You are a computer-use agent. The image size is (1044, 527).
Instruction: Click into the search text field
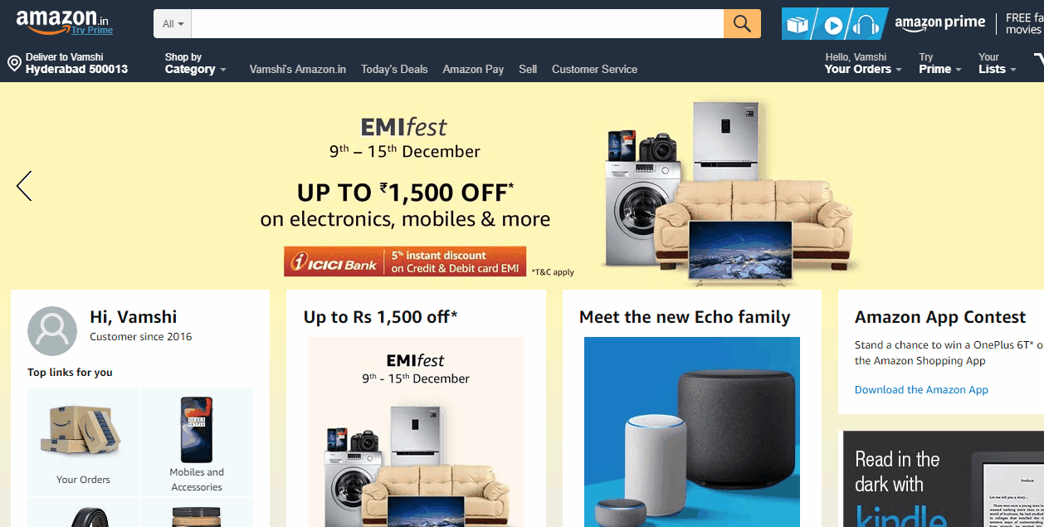pyautogui.click(x=457, y=23)
